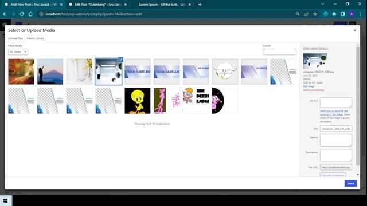This screenshot has height=206, width=367.
Task: Open a new browser tab
Action: point(200,5)
